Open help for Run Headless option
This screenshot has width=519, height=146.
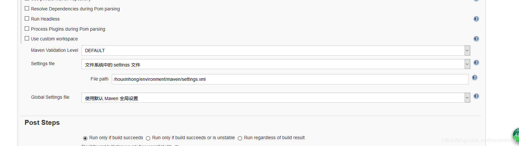[x=476, y=19]
